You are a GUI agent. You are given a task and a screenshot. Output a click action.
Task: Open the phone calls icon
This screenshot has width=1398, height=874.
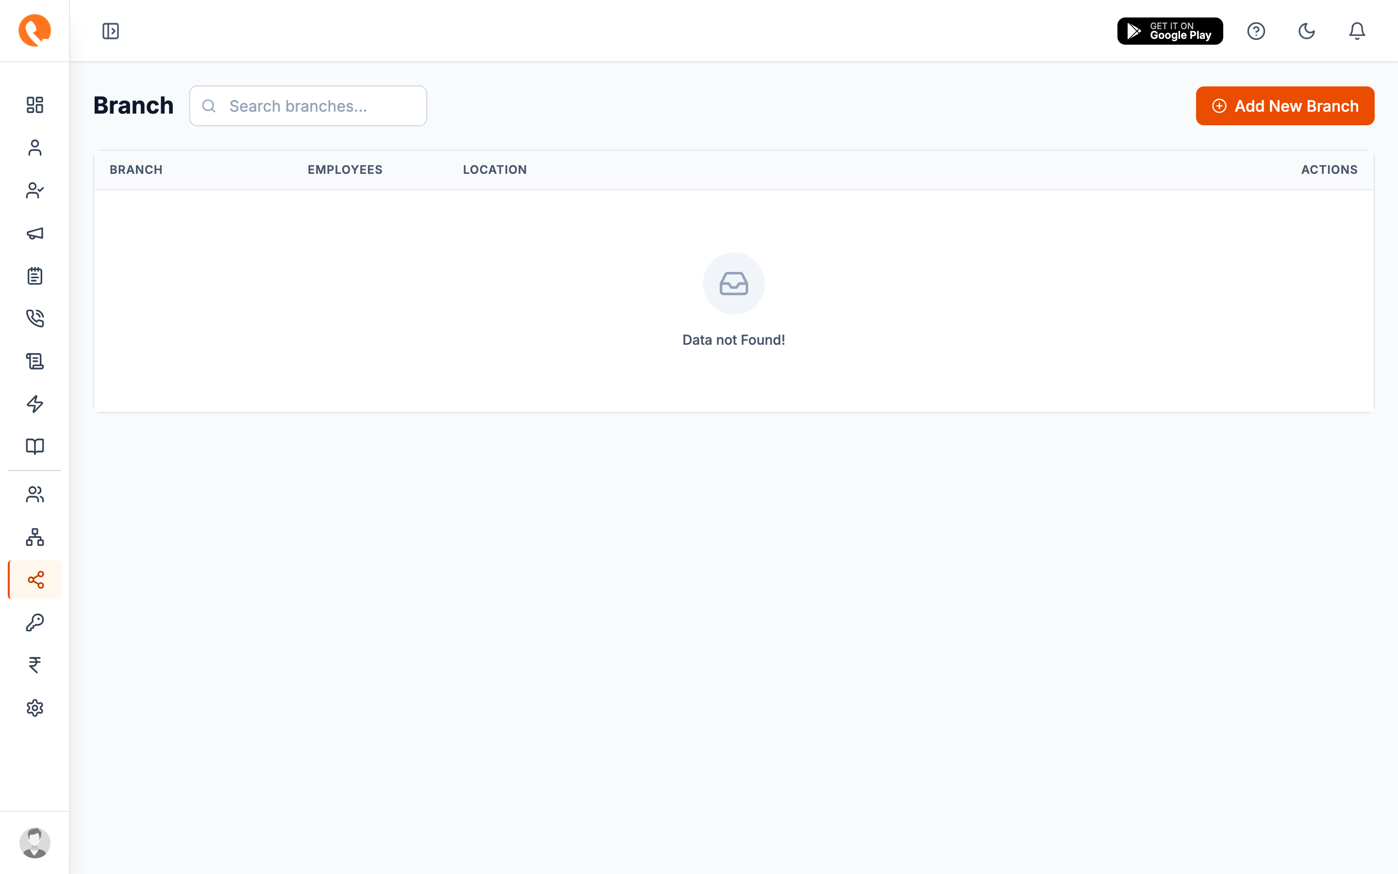coord(34,319)
